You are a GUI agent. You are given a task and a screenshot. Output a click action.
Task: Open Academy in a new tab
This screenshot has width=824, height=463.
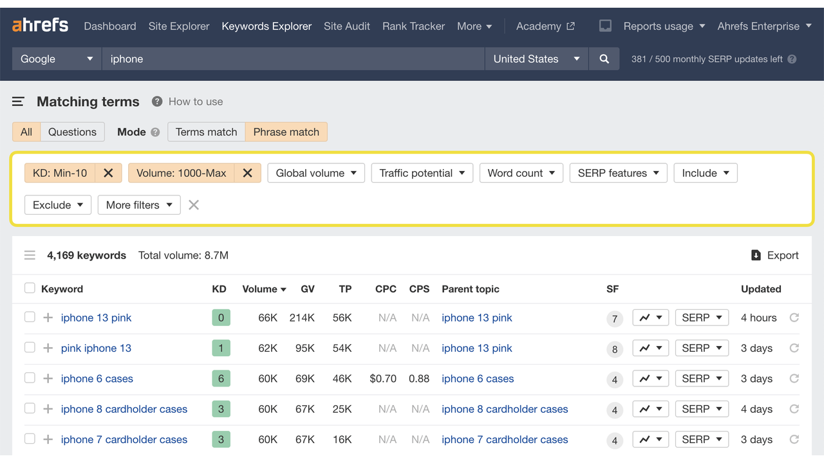545,26
